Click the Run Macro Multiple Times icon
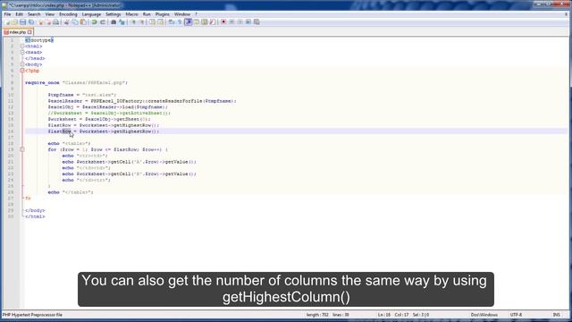 click(x=248, y=21)
